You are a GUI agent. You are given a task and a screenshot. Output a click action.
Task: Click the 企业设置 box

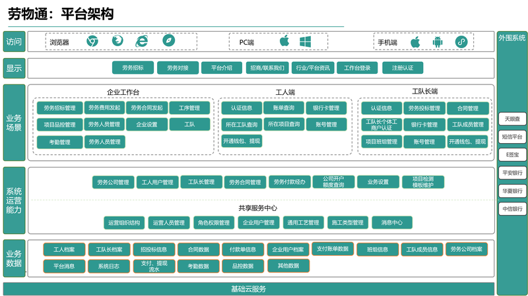click(x=147, y=124)
